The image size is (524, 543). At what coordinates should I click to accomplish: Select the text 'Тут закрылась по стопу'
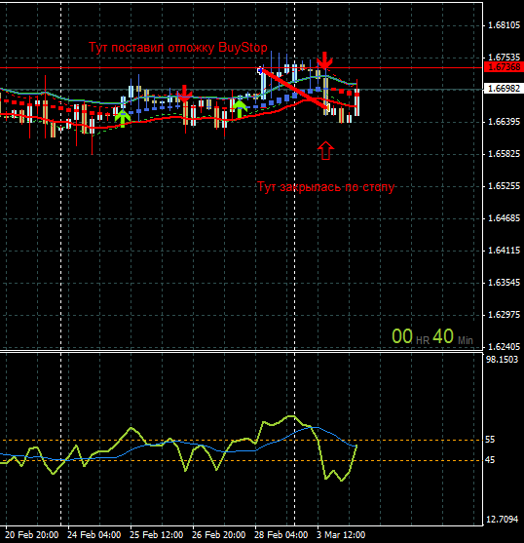pyautogui.click(x=326, y=187)
